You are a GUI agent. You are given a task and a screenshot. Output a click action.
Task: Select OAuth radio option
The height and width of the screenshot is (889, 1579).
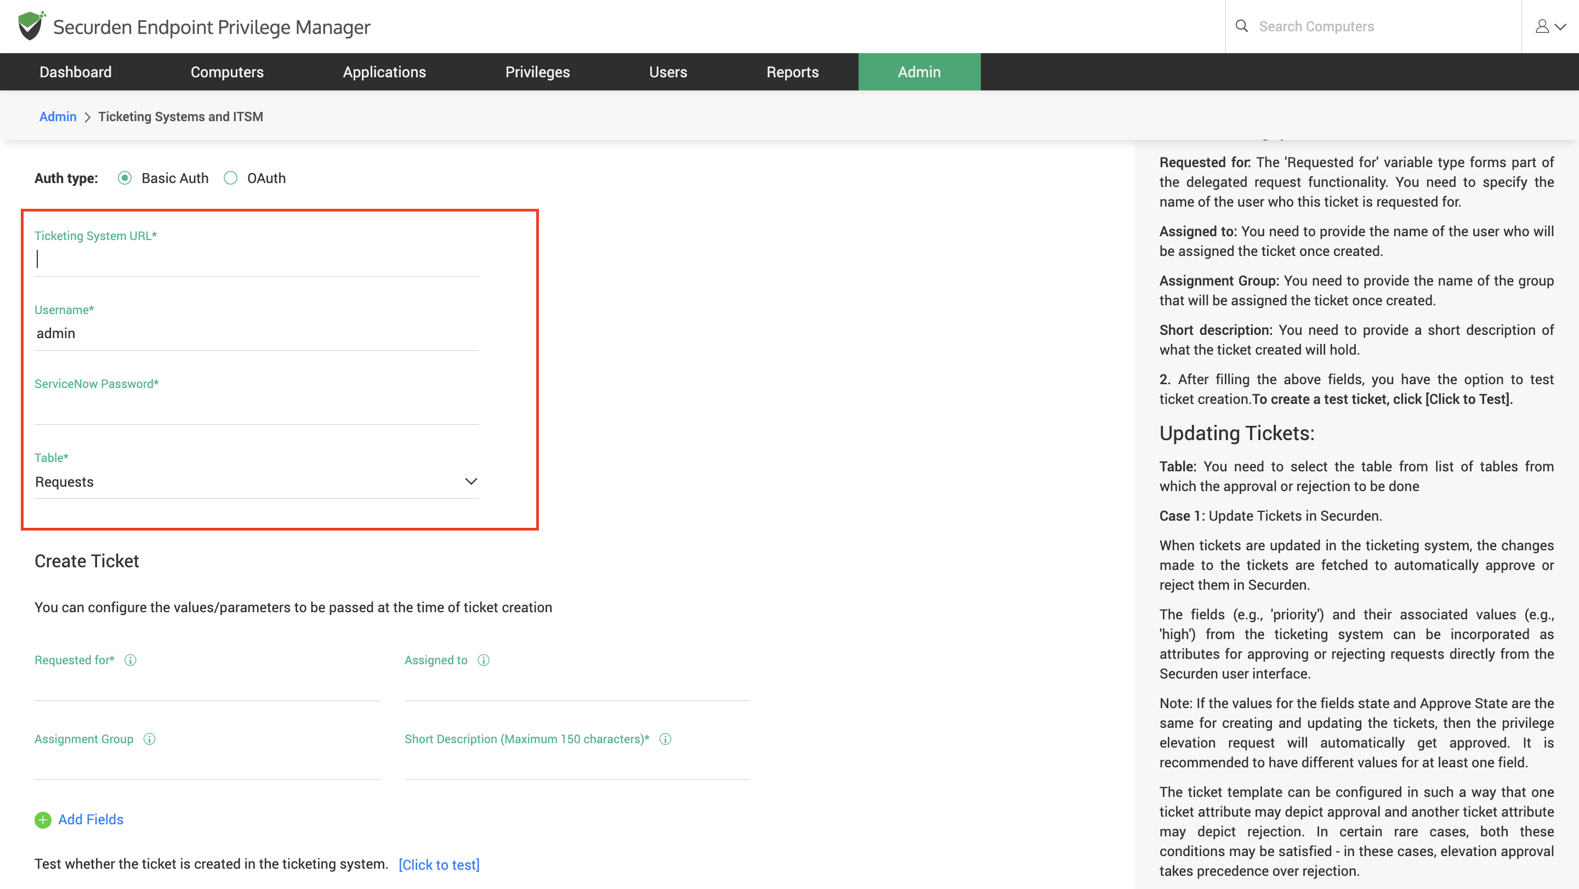coord(230,178)
